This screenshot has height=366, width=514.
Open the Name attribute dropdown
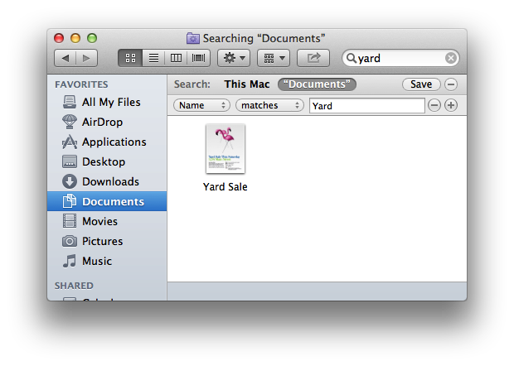click(x=202, y=105)
